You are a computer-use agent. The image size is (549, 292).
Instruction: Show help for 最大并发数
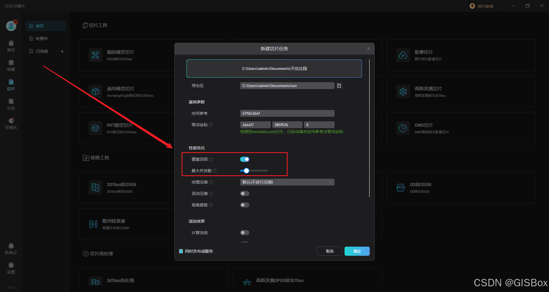click(215, 171)
